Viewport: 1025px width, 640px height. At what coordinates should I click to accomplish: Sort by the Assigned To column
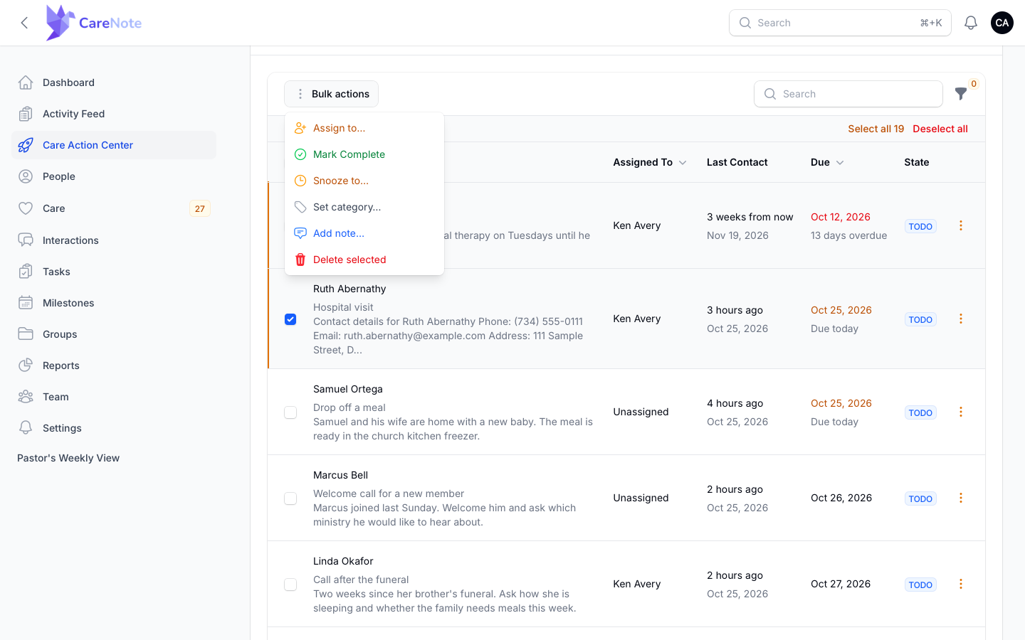coord(649,162)
